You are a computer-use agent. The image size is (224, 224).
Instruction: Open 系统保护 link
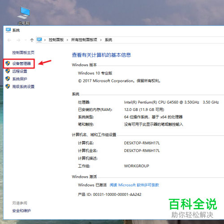click(20, 79)
